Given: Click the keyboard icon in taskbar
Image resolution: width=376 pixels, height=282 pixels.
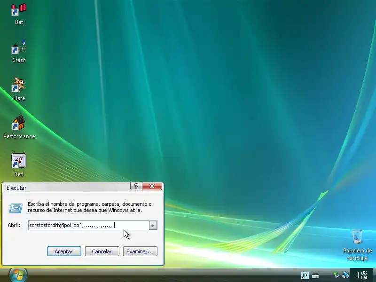Looking at the screenshot, I should tap(315, 276).
